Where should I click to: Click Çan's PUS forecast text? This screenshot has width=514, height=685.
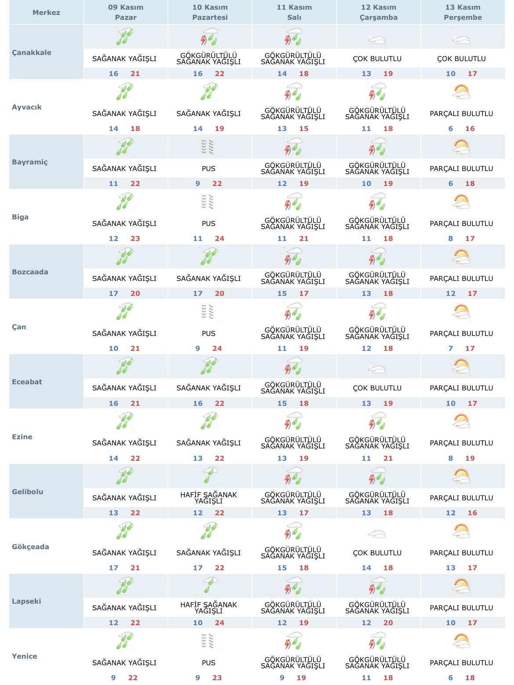pyautogui.click(x=209, y=333)
